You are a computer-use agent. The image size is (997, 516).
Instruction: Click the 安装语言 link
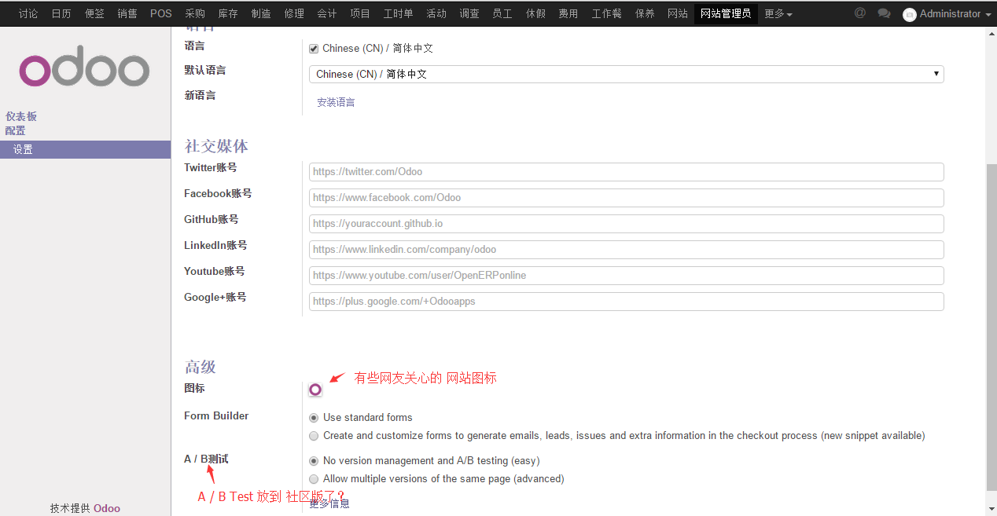(x=336, y=102)
